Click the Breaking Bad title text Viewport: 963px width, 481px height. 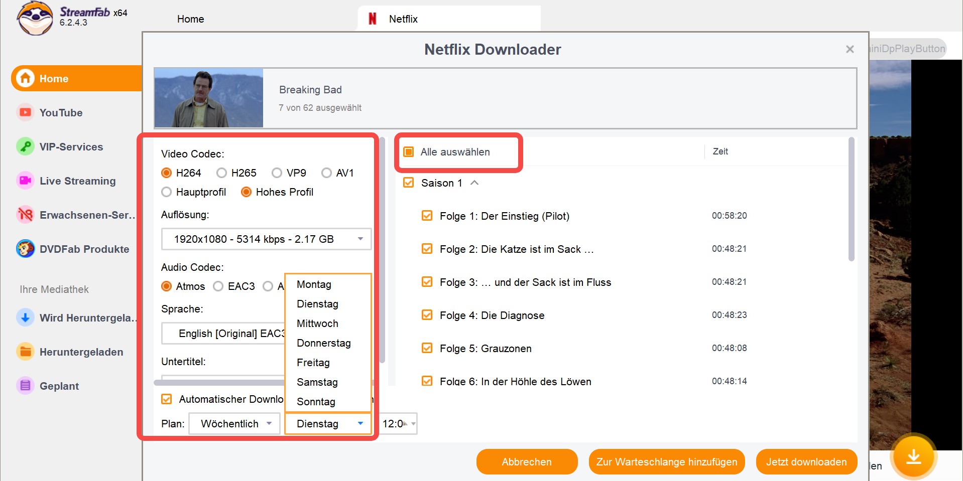(310, 90)
